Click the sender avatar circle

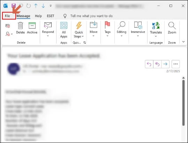pyautogui.click(x=14, y=69)
